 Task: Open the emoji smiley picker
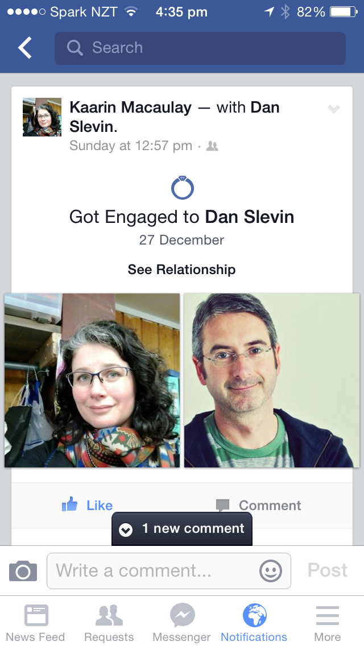271,571
